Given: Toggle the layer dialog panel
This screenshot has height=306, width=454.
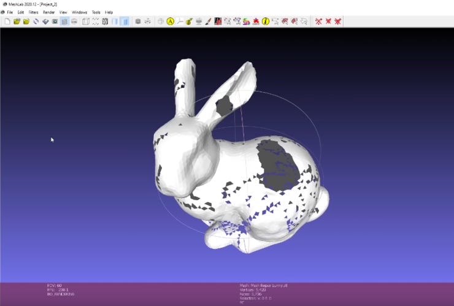Looking at the screenshot, I should tap(64, 21).
